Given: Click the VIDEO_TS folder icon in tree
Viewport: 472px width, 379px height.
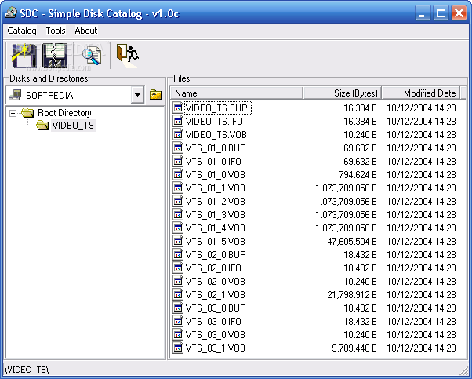Looking at the screenshot, I should [x=42, y=125].
